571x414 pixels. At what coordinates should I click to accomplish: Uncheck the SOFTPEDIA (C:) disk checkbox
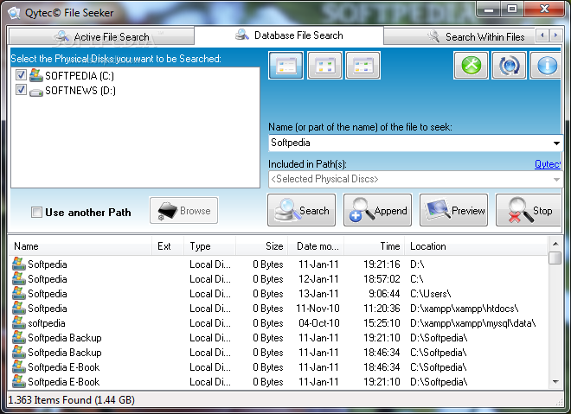(21, 75)
